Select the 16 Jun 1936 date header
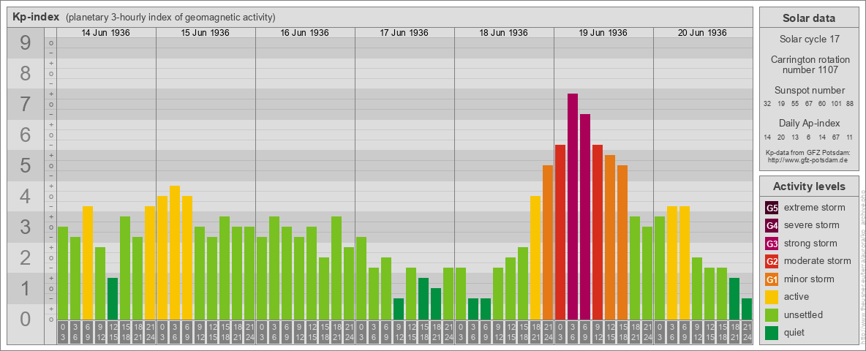The width and height of the screenshot is (866, 351). click(305, 33)
